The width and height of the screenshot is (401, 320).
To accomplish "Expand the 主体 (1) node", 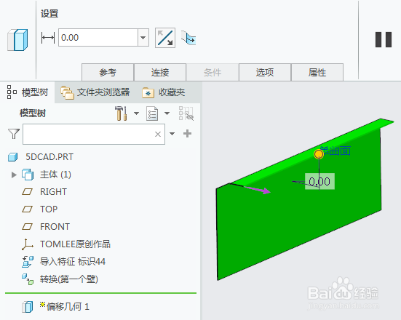I will (14, 175).
